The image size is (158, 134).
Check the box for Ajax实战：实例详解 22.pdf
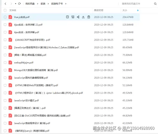pos(5,25)
